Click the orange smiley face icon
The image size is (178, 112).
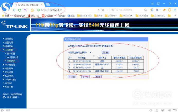click(x=170, y=10)
